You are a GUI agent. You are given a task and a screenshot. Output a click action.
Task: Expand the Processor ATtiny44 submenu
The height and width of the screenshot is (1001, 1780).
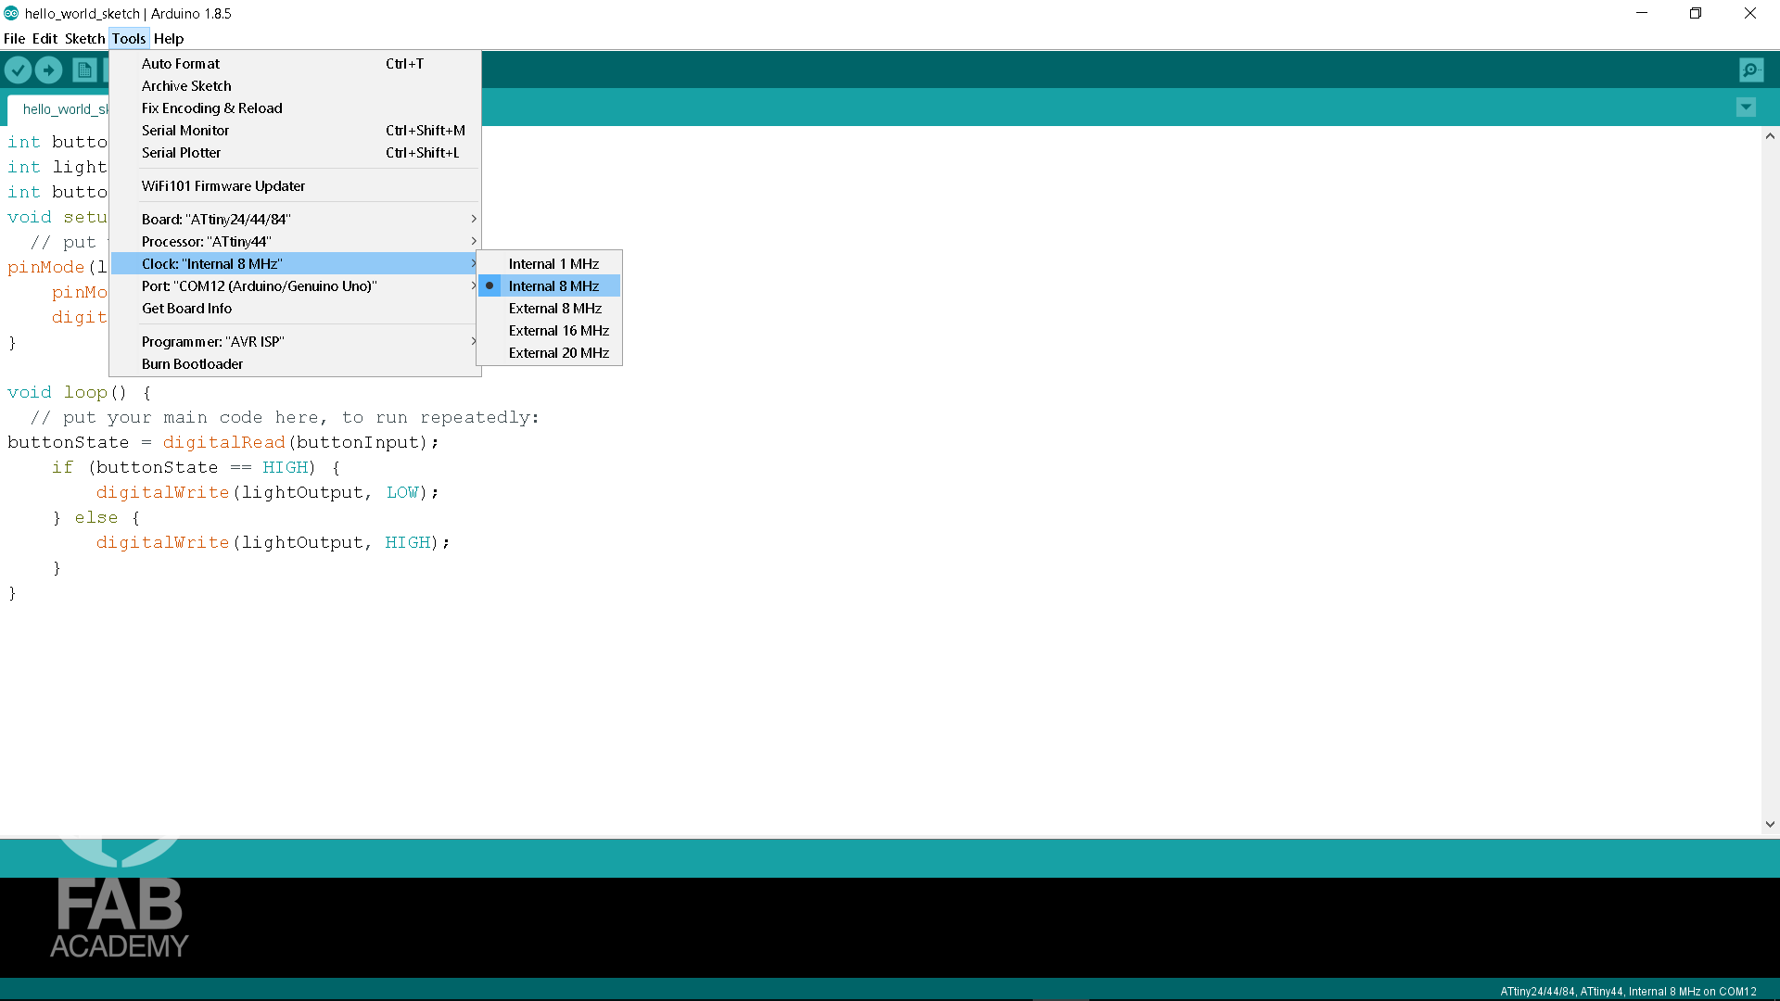[x=295, y=242]
